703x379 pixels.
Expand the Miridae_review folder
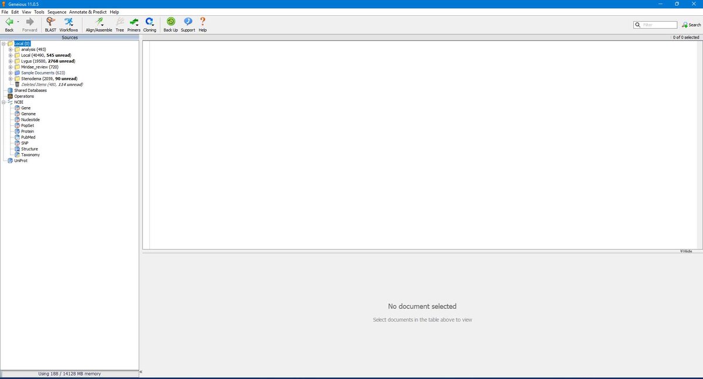11,67
